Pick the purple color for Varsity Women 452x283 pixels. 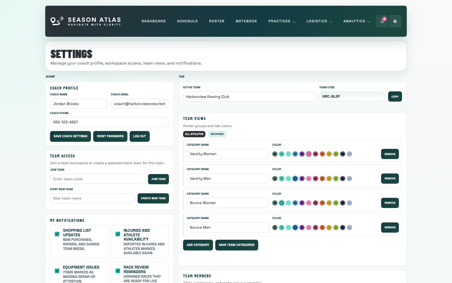[x=302, y=154]
